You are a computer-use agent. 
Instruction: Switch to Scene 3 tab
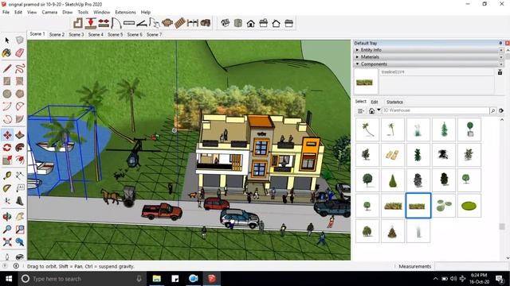(76, 34)
